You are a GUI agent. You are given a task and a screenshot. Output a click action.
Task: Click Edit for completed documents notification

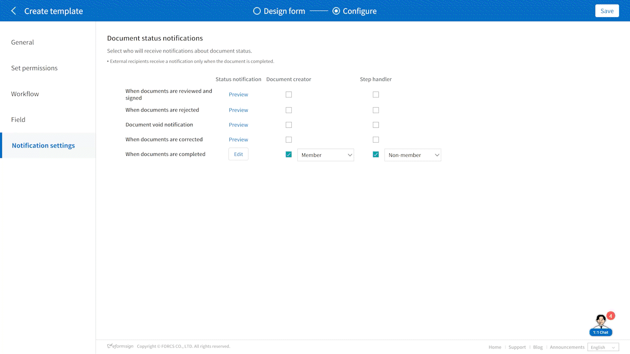tap(239, 154)
